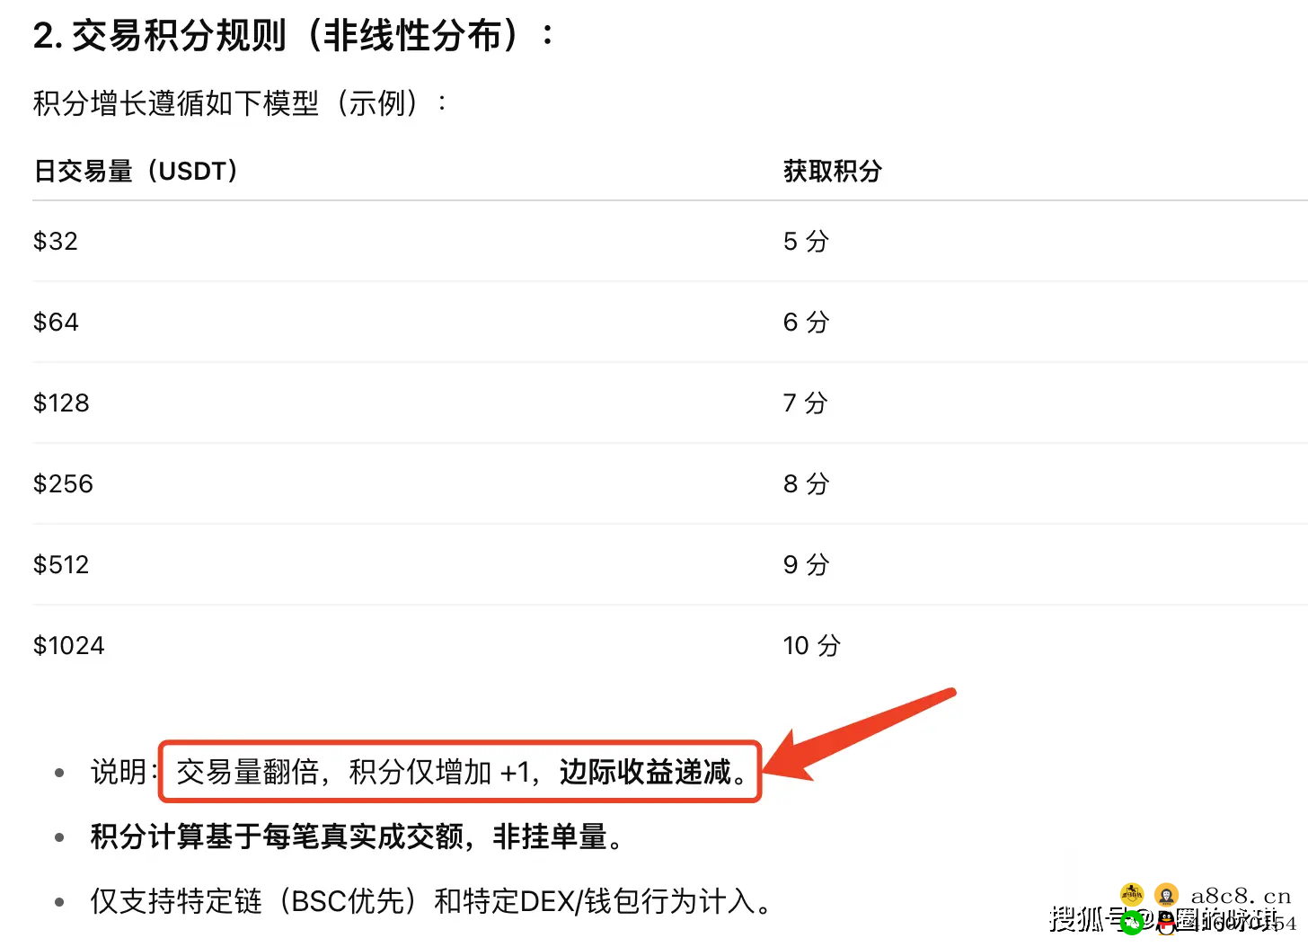
Task: Click the 搜狐号 watermark text
Action: coord(1083,918)
